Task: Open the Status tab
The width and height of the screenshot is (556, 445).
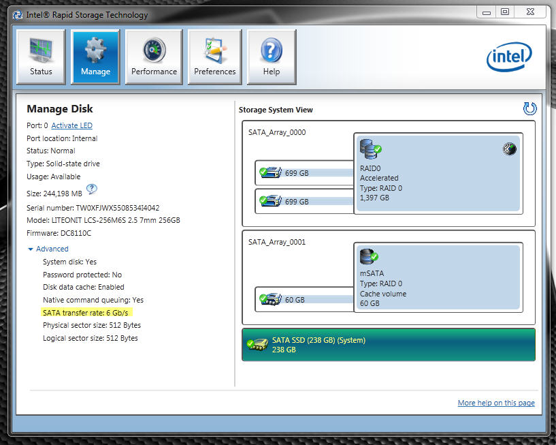Action: click(41, 57)
